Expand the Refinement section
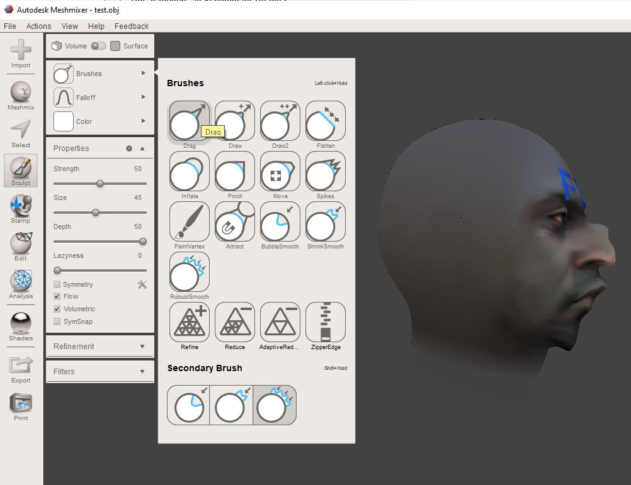 (100, 347)
